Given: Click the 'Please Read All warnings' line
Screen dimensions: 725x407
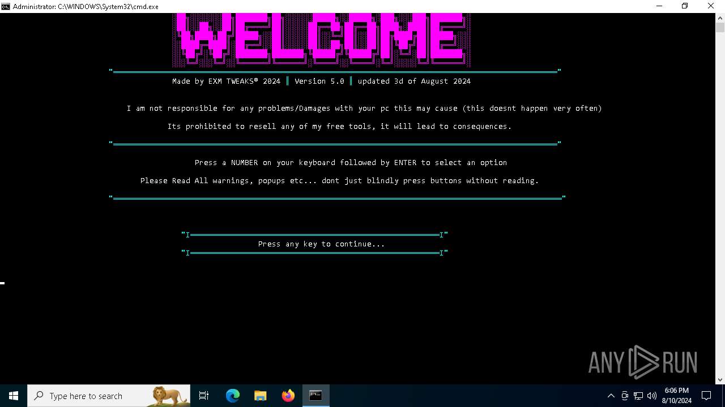Looking at the screenshot, I should (339, 180).
